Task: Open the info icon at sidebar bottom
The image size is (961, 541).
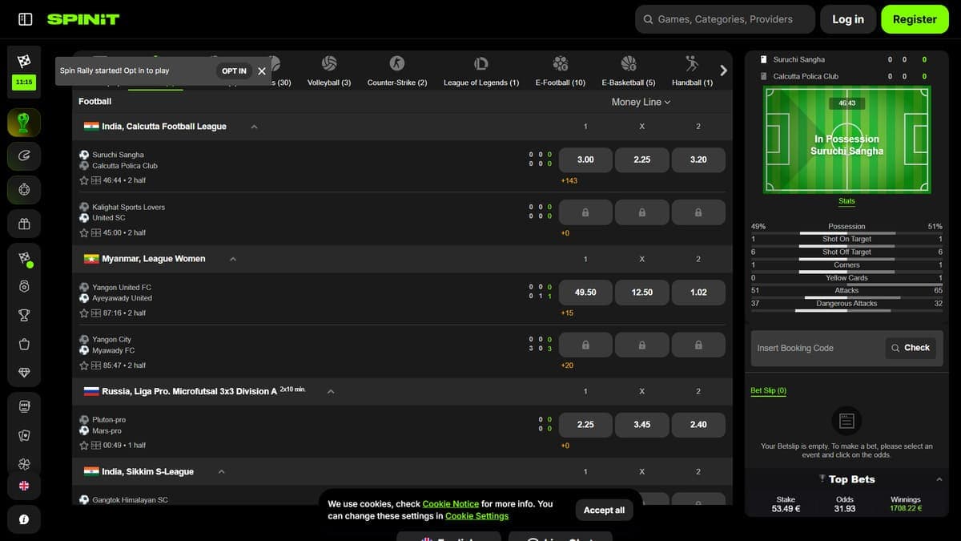Action: (x=24, y=520)
